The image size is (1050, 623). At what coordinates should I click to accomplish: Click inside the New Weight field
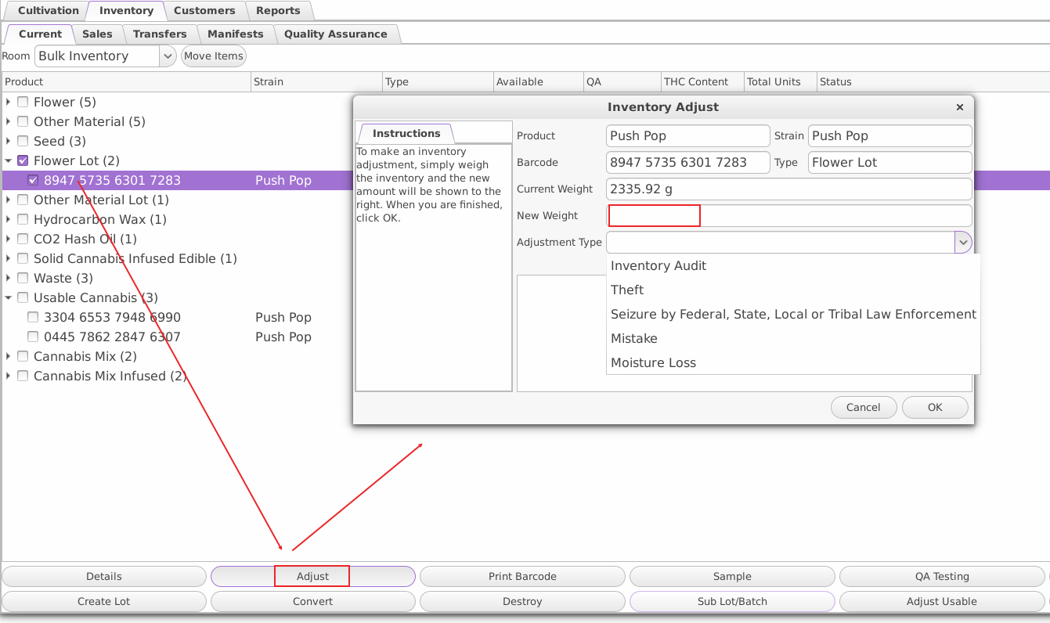coord(654,215)
